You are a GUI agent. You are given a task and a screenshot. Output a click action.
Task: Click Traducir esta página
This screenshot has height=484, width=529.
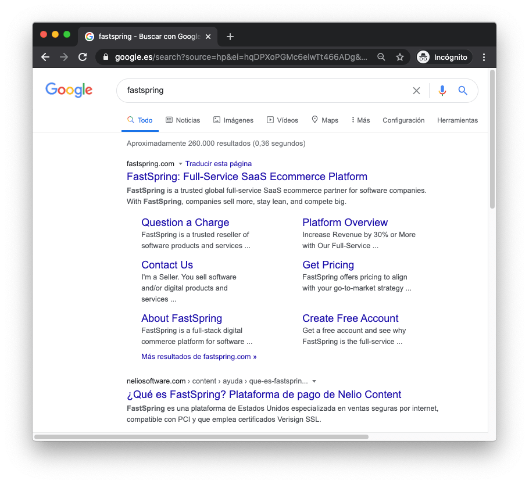[218, 163]
